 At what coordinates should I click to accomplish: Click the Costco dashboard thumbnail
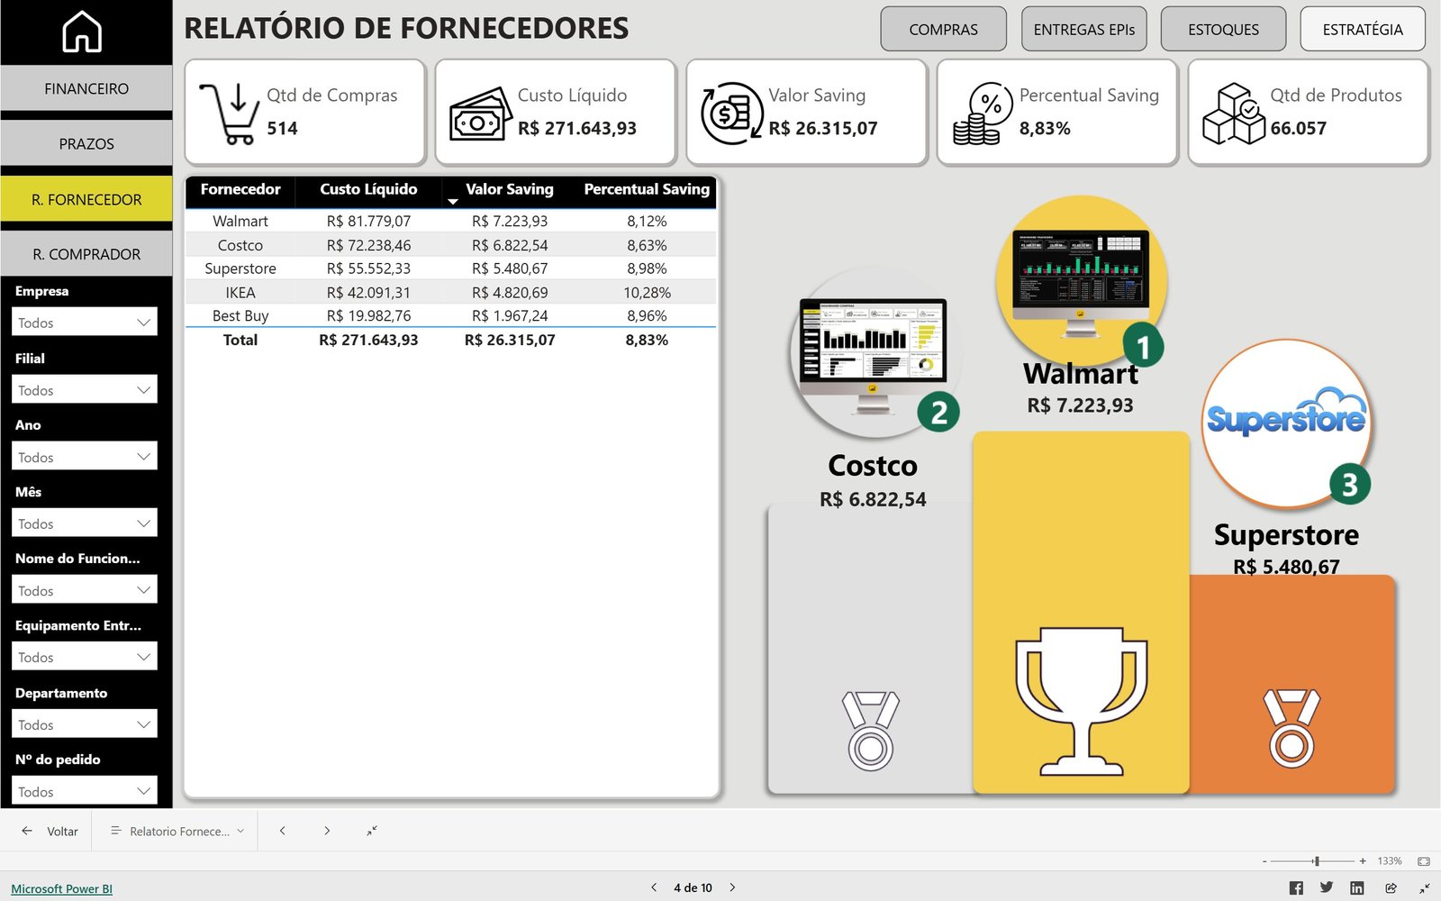coord(873,356)
